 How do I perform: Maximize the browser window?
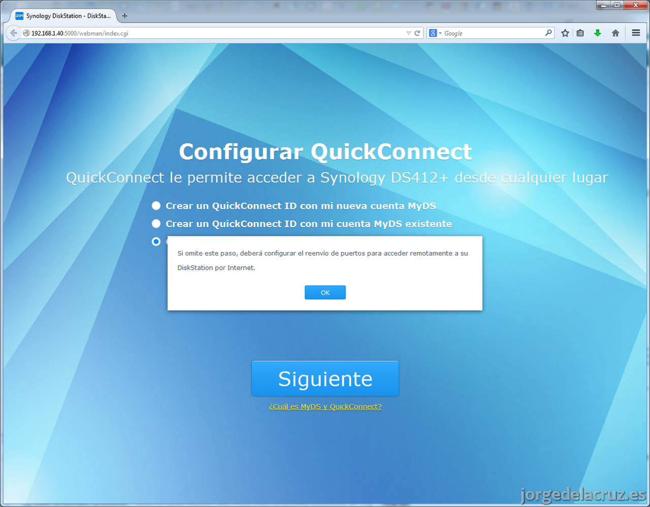pyautogui.click(x=617, y=5)
